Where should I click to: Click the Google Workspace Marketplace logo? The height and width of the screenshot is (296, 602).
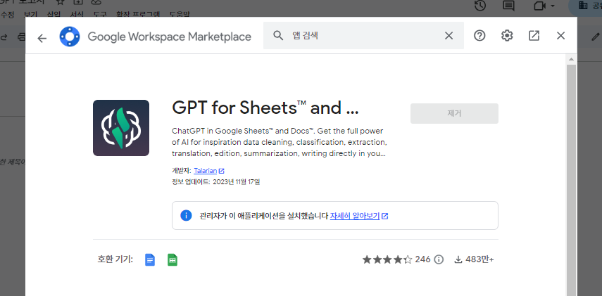70,37
